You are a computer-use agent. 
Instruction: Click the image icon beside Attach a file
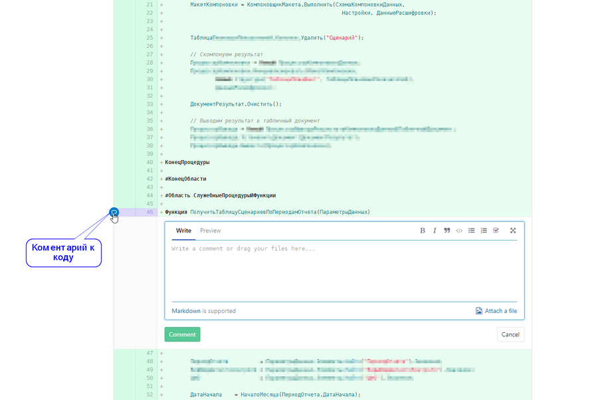(478, 311)
